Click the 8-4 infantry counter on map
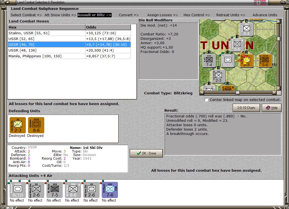The width and height of the screenshot is (289, 209). pos(246,29)
